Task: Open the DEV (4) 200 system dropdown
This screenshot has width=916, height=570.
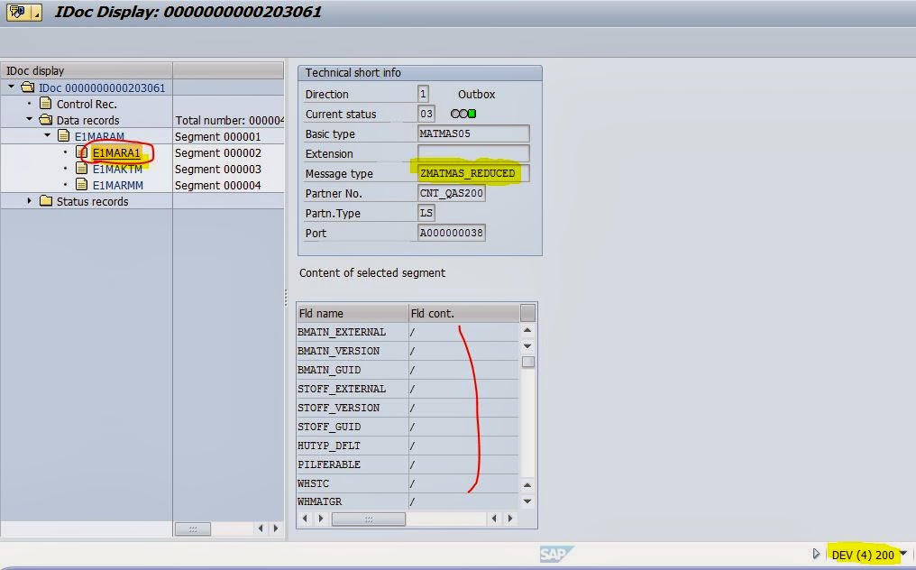Action: click(903, 555)
